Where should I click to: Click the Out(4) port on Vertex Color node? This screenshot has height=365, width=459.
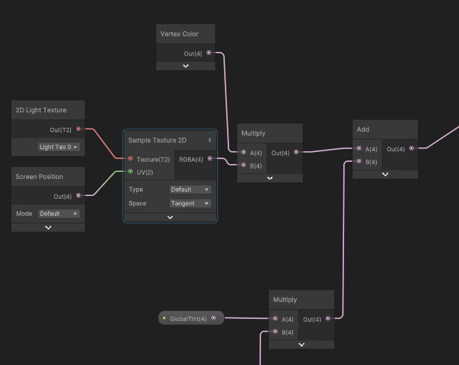[x=209, y=53]
